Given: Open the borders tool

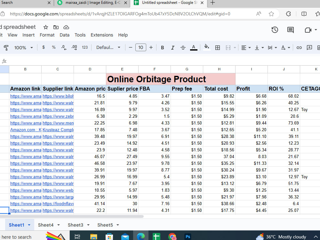Looking at the screenshot, I should click(218, 48).
